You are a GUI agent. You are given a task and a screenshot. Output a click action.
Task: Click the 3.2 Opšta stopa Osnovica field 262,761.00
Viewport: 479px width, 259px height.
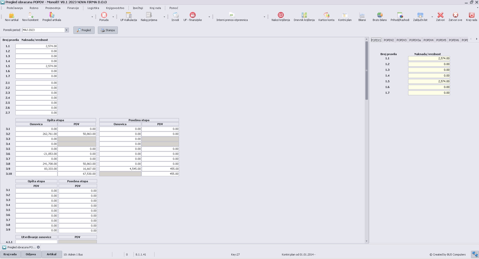pyautogui.click(x=36, y=134)
